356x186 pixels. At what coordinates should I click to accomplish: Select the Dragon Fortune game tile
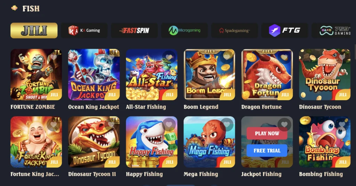coord(267,75)
